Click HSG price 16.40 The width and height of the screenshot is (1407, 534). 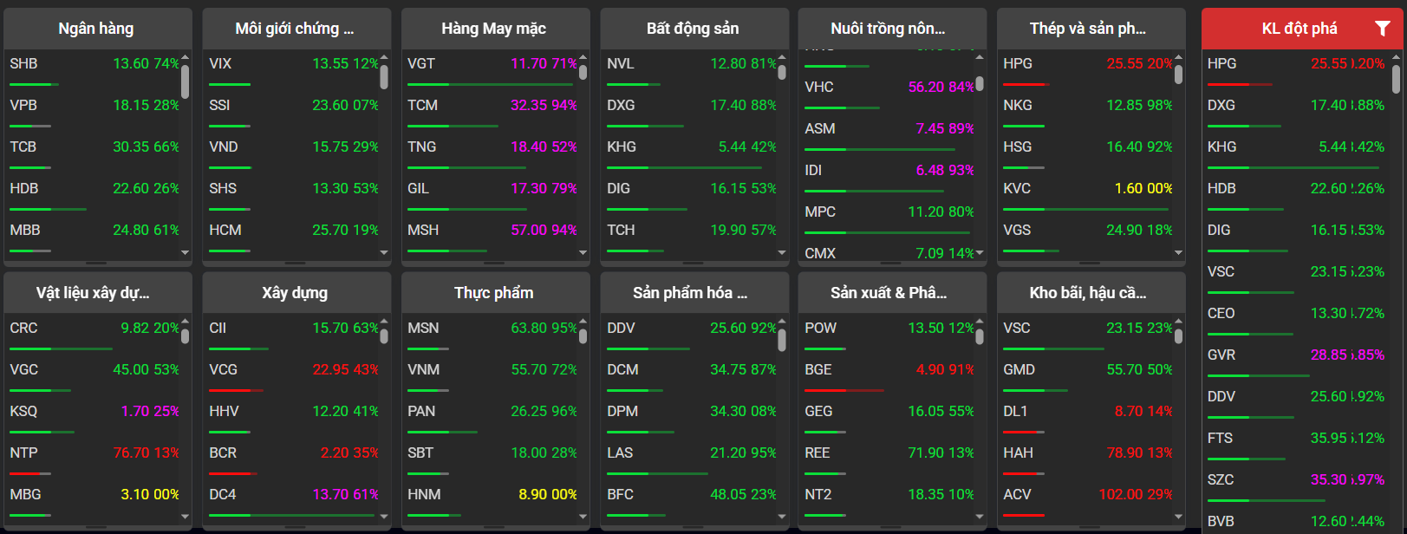1123,147
